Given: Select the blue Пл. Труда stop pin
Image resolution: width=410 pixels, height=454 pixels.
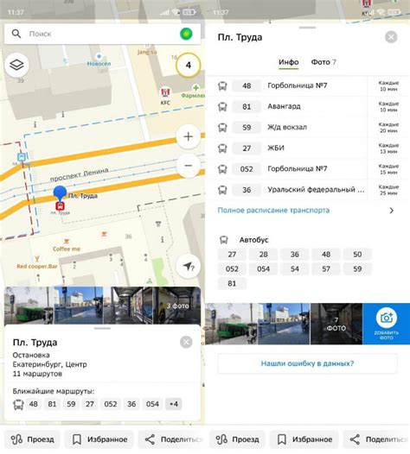Looking at the screenshot, I should tap(60, 193).
